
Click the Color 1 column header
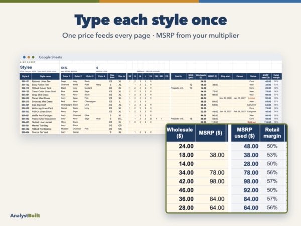(66, 76)
